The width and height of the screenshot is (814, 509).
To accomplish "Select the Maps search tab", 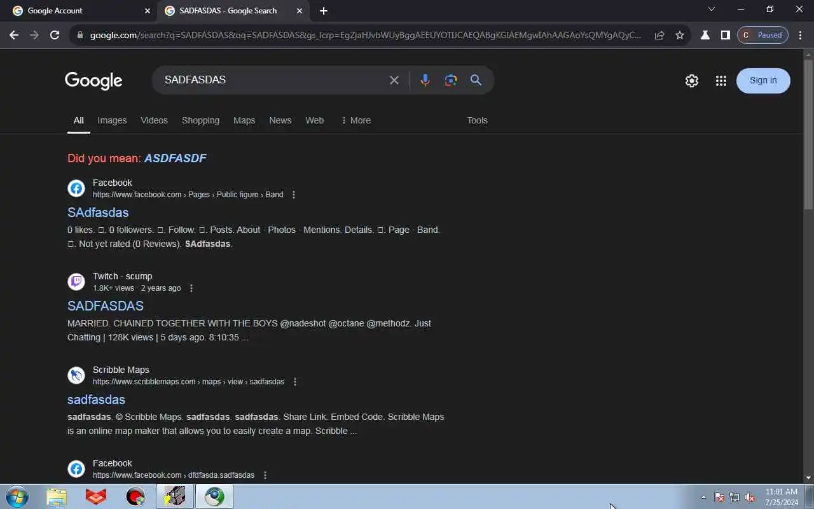I will pos(244,120).
